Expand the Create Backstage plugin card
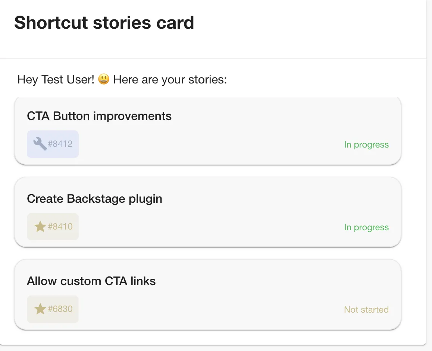432x351 pixels. [207, 212]
